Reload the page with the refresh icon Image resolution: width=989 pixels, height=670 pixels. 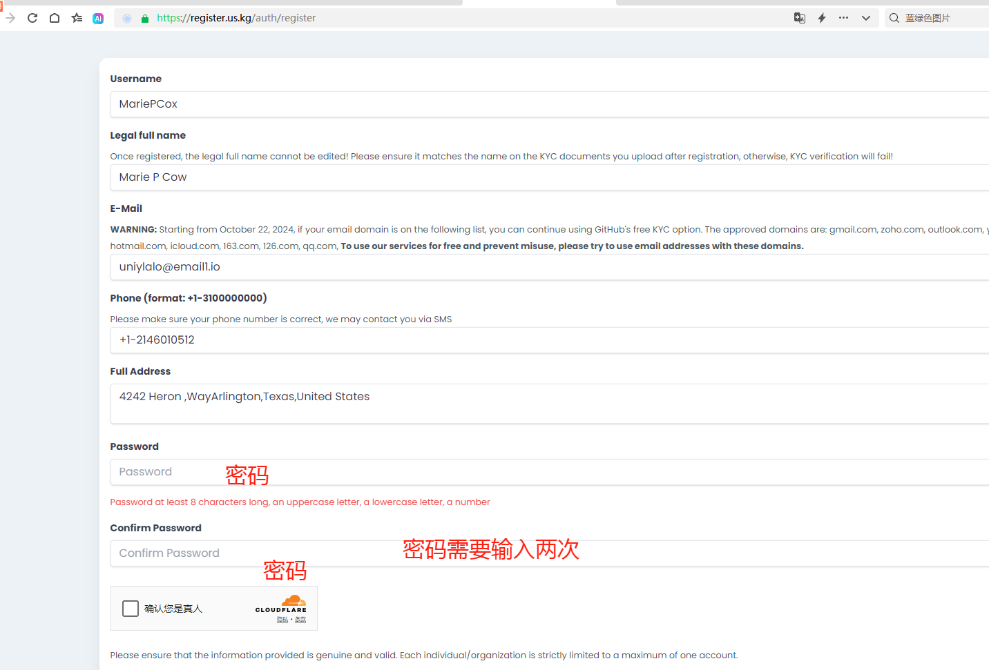(32, 18)
